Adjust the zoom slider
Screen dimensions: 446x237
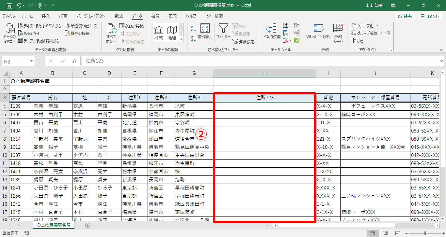tap(425, 233)
